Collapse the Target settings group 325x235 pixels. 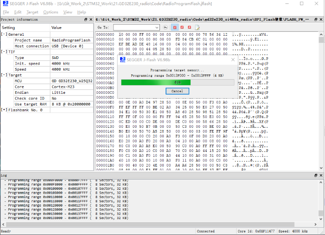click(x=4, y=75)
